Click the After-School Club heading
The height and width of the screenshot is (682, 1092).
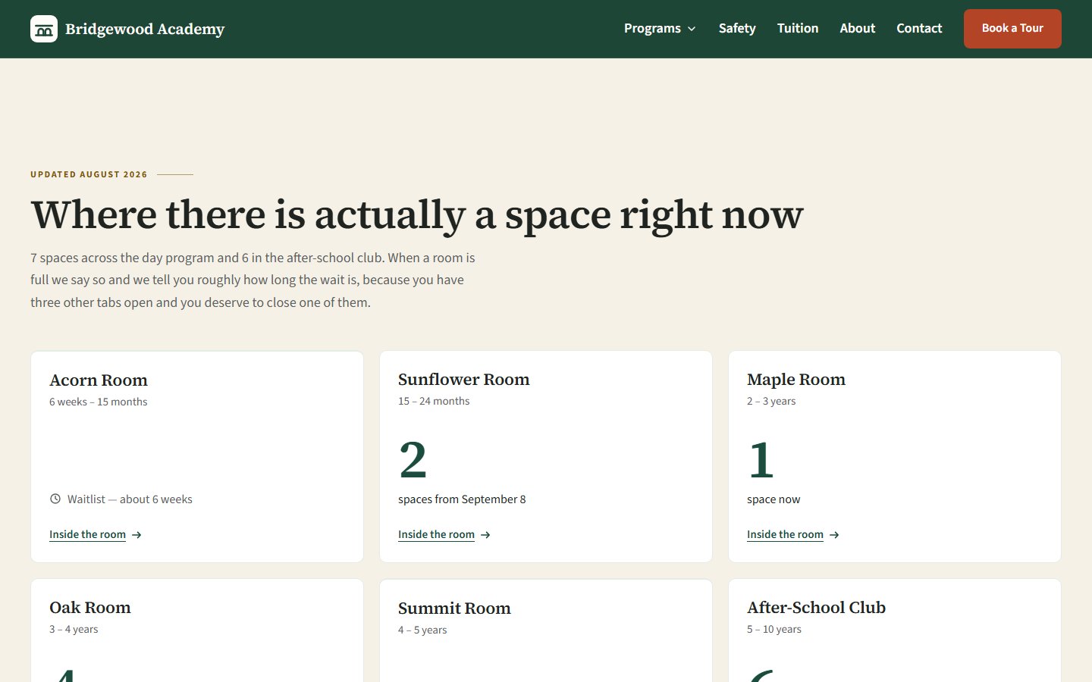816,607
